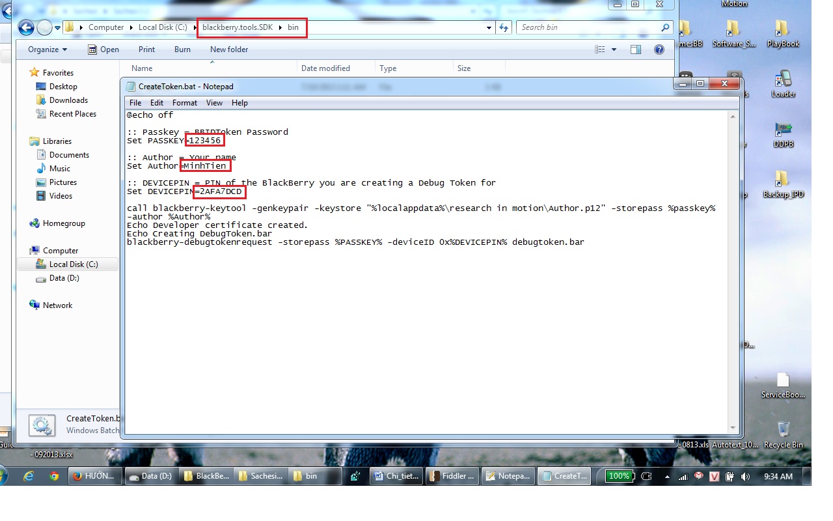Image resolution: width=833 pixels, height=521 pixels.
Task: Click the Notepad vertical scrollbar up arrow
Action: click(733, 116)
